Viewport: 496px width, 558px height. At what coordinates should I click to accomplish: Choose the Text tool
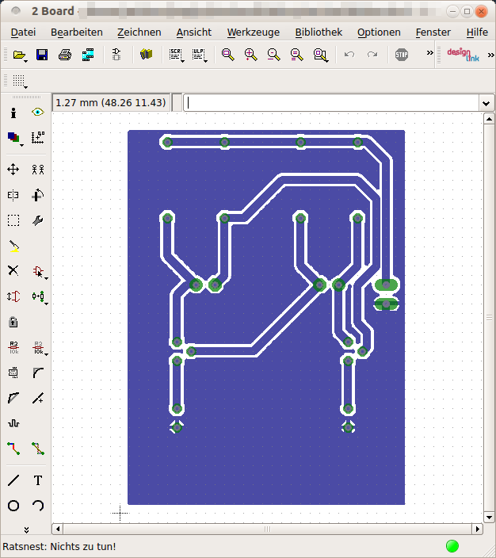click(x=38, y=480)
